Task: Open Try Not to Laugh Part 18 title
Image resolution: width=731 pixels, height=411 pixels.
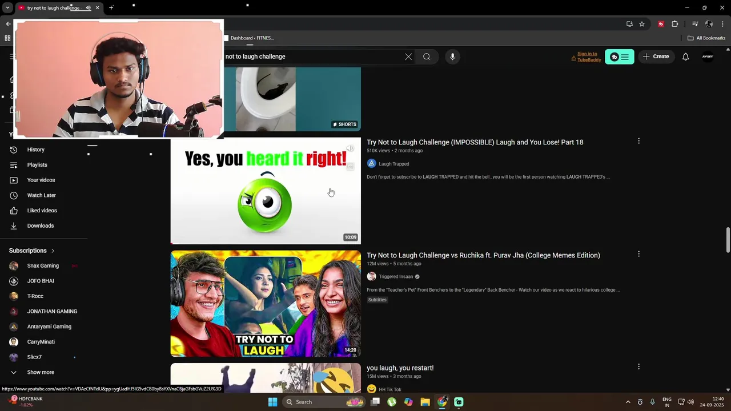Action: click(x=475, y=142)
